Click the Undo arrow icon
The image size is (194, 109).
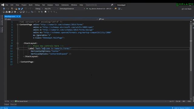click(26, 9)
